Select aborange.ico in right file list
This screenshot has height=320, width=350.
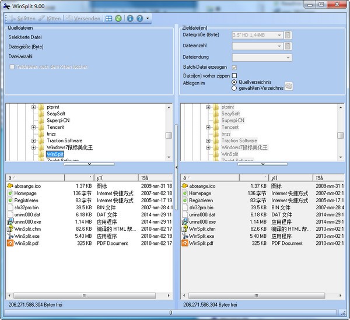click(x=202, y=186)
